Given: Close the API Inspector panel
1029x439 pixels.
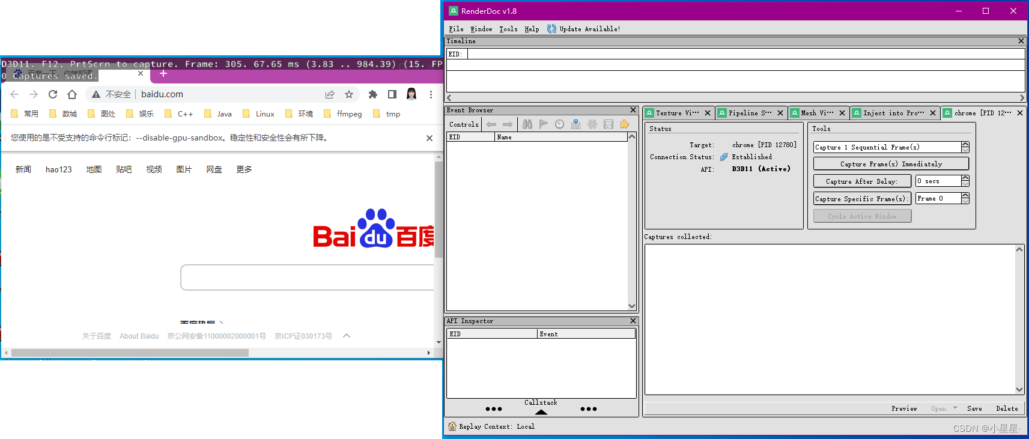Looking at the screenshot, I should tap(633, 321).
